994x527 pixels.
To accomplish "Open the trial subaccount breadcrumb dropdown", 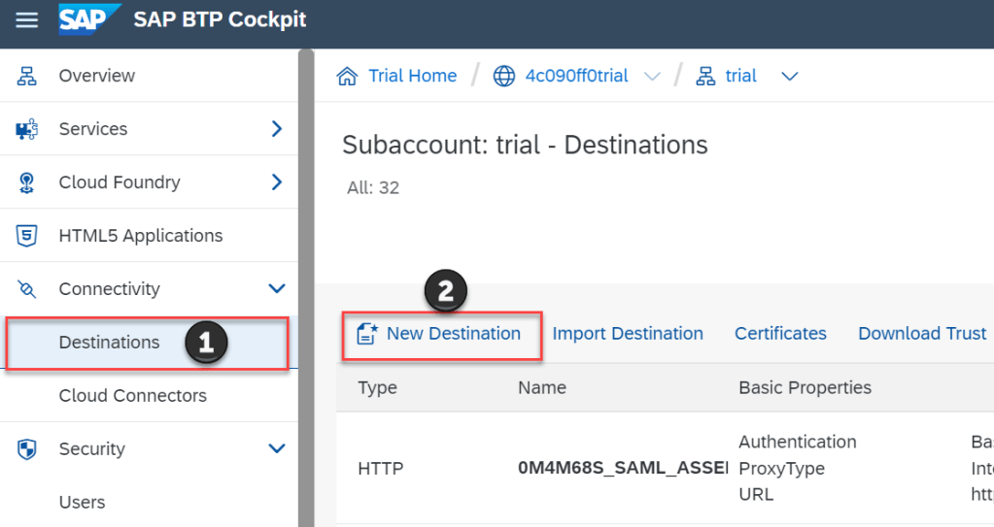I will click(x=789, y=77).
